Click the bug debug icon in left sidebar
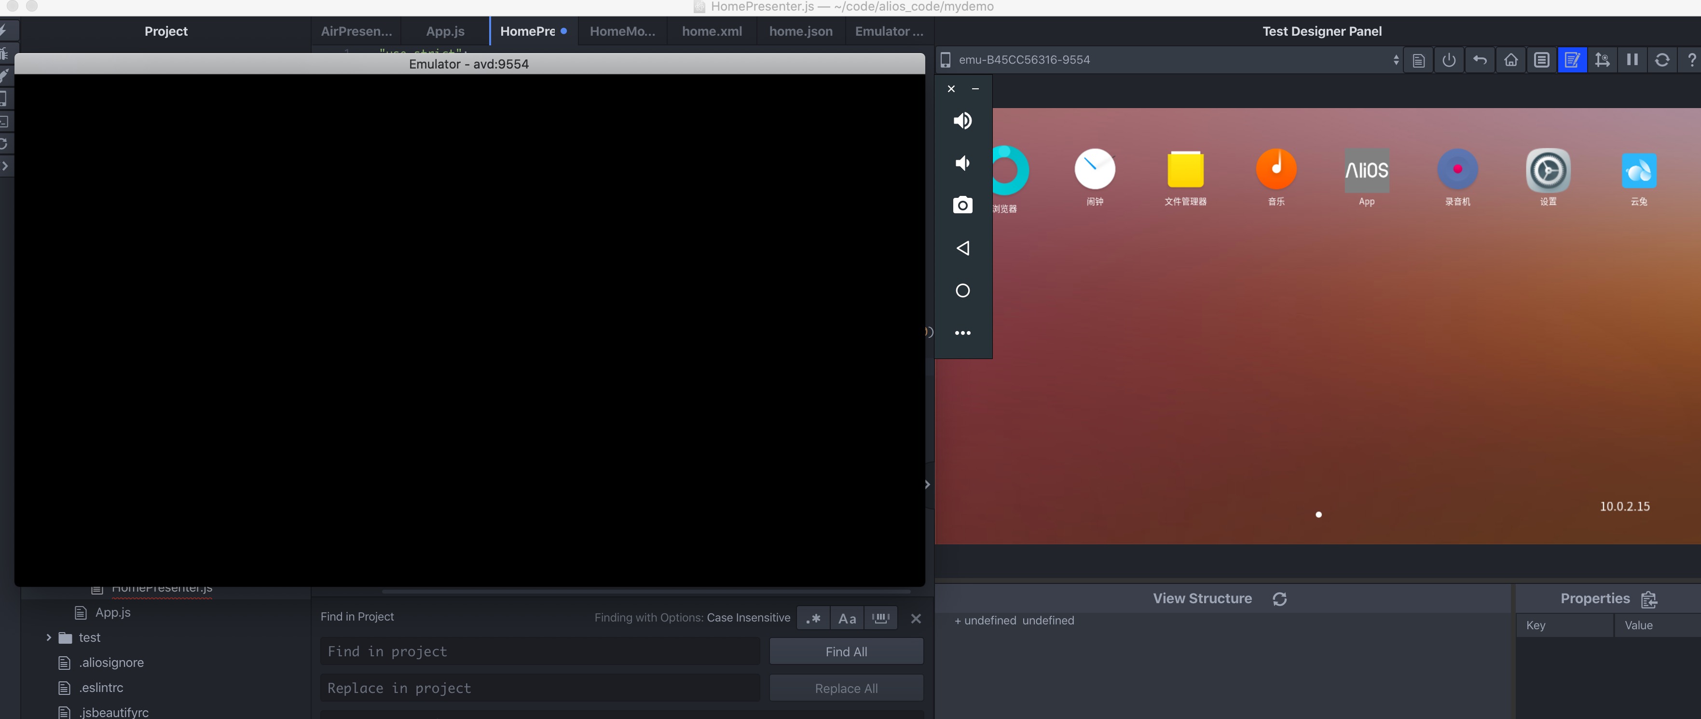This screenshot has height=719, width=1701. pyautogui.click(x=5, y=54)
